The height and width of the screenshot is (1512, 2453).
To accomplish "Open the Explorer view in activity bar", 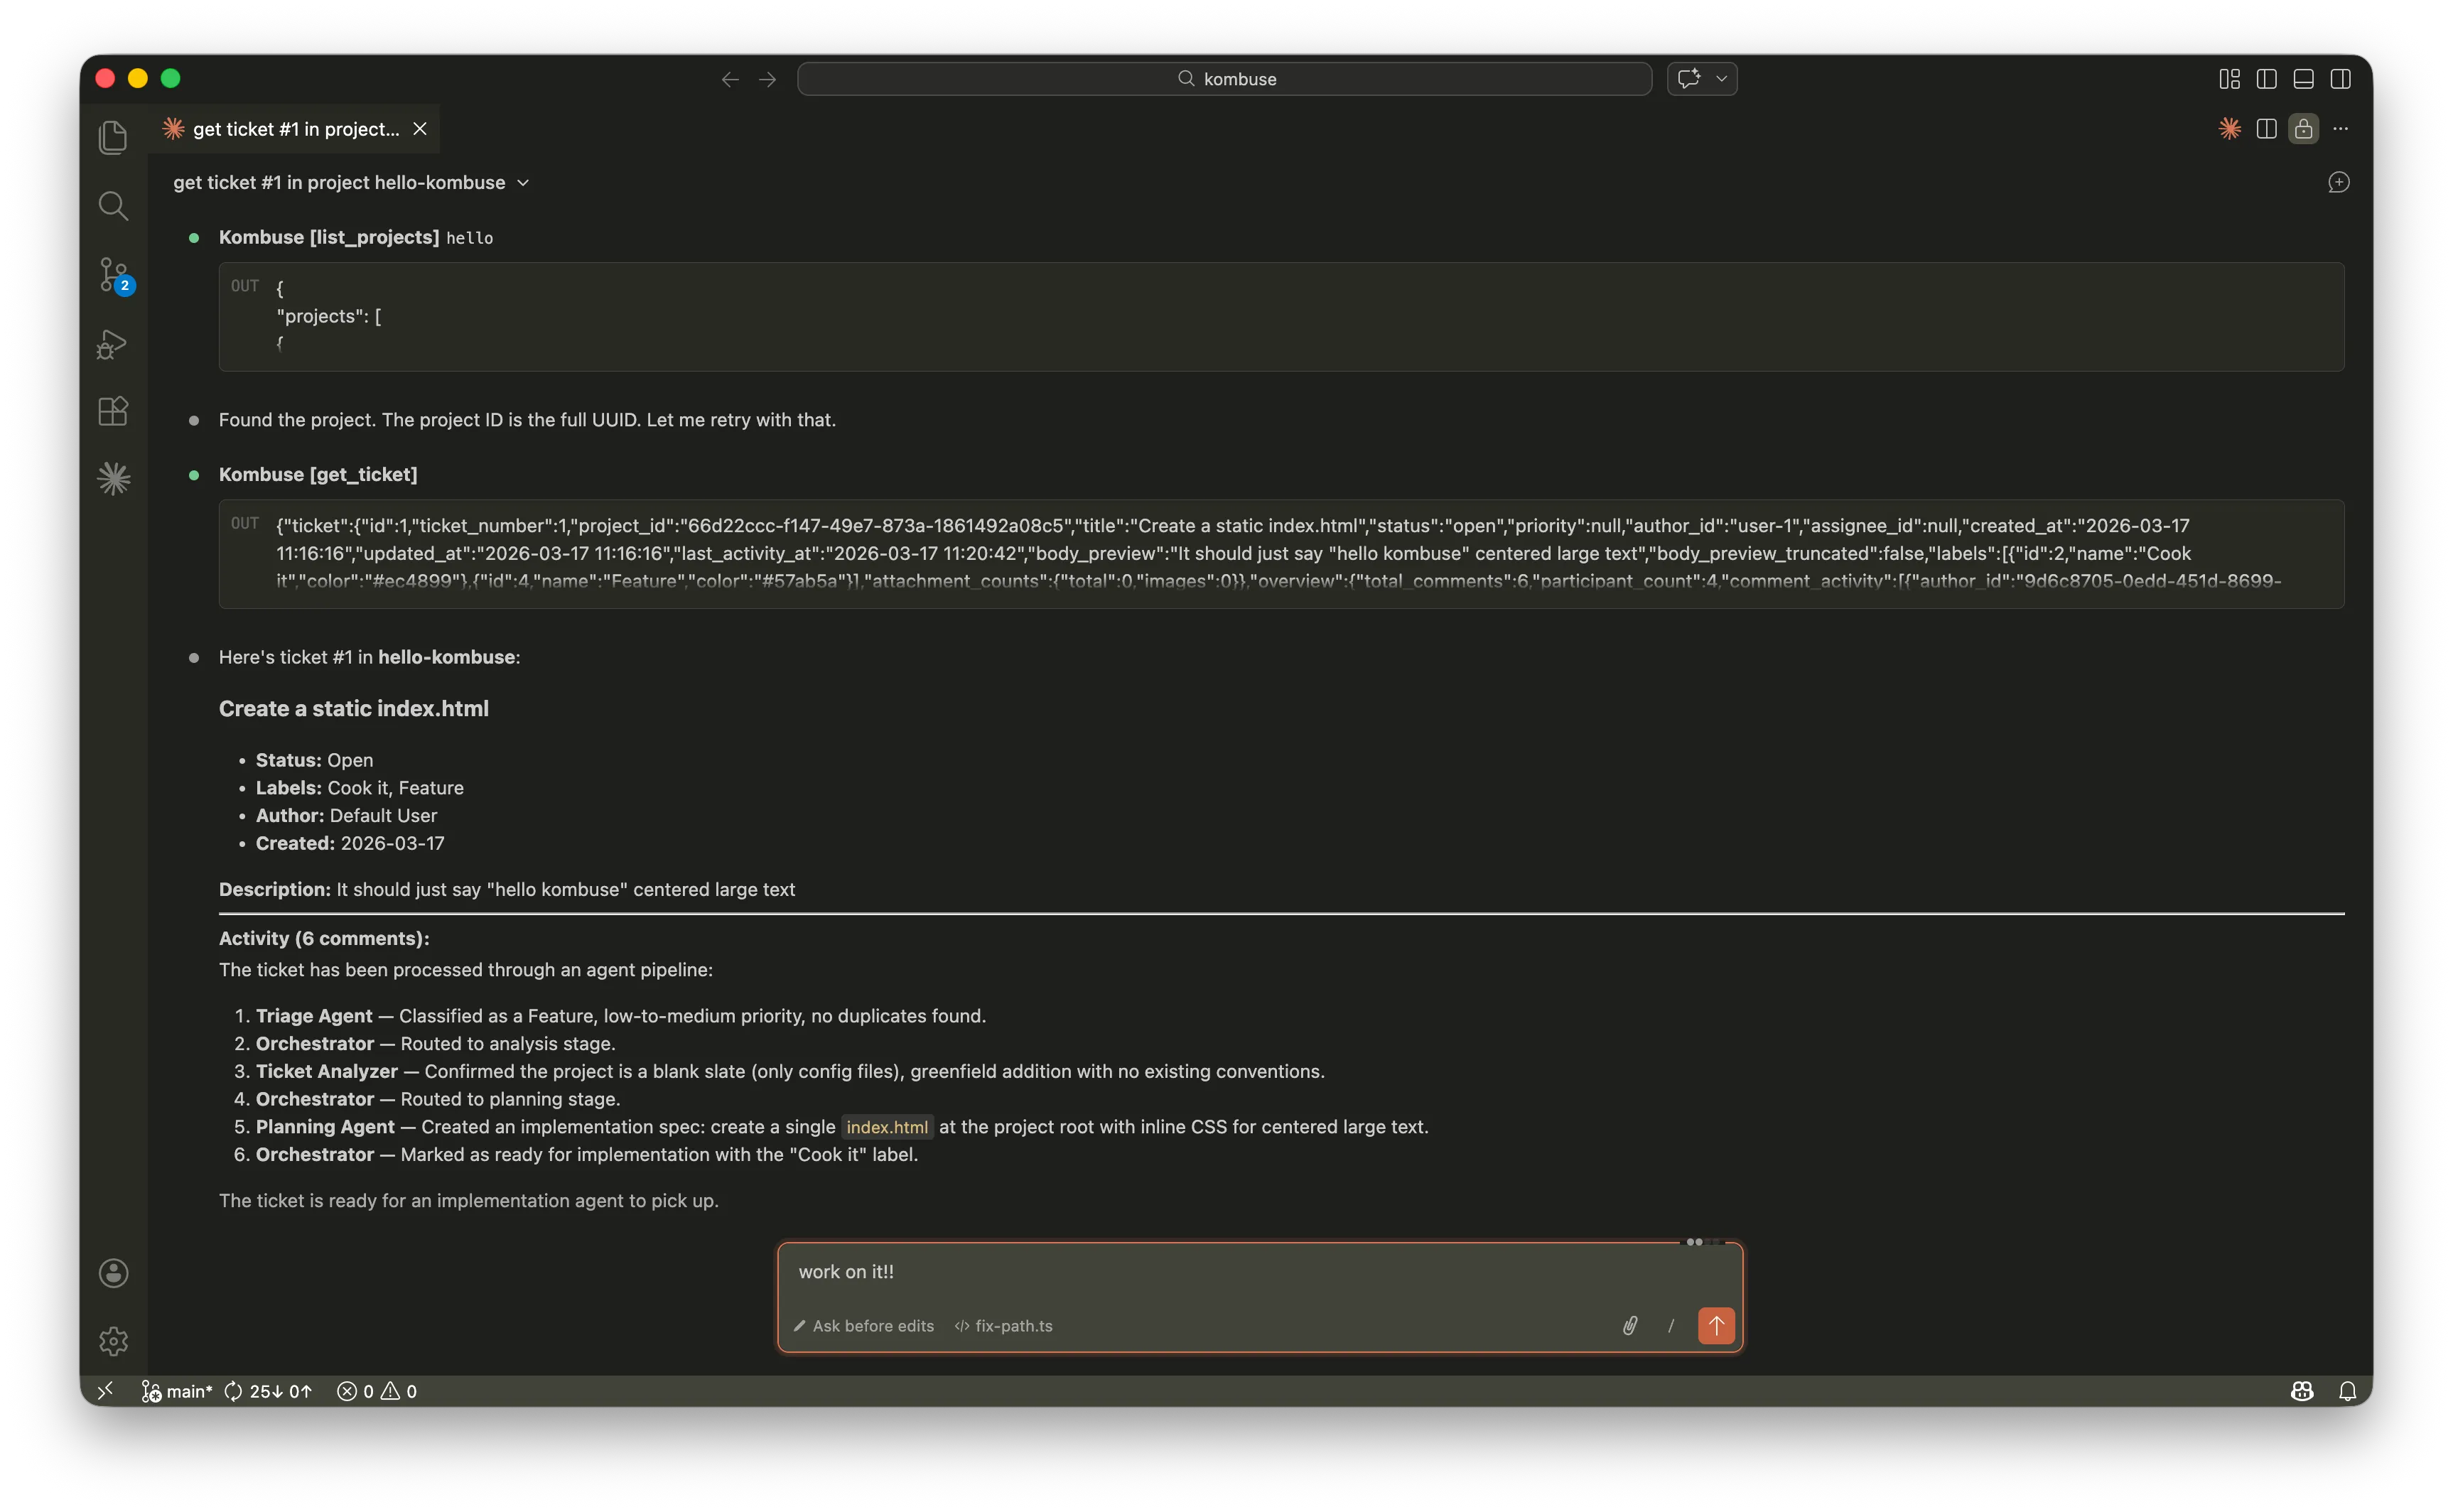I will point(113,137).
